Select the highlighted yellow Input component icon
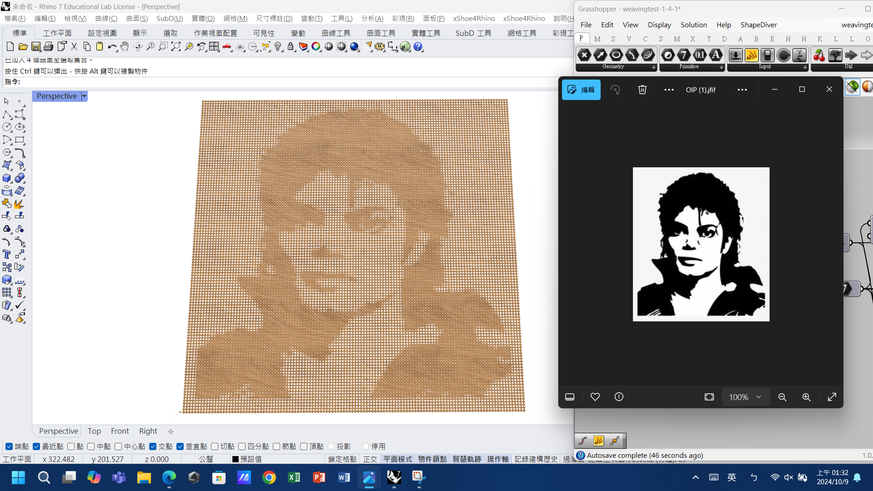 point(752,55)
